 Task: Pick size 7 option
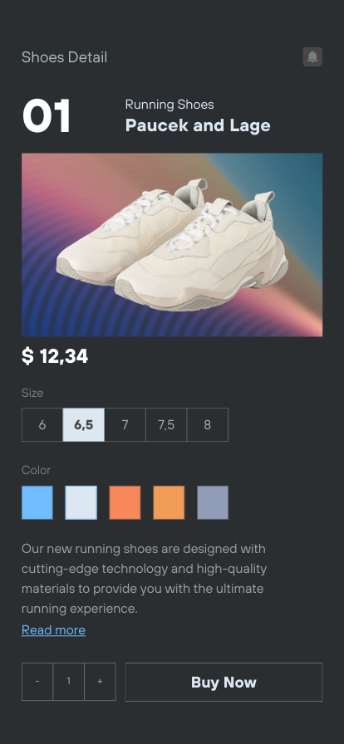click(x=125, y=424)
